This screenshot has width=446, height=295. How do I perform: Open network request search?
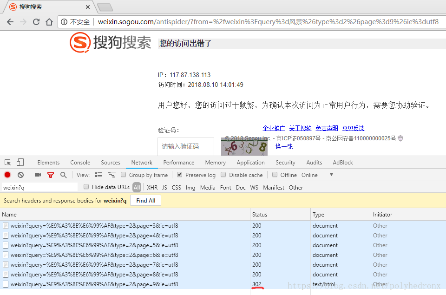tap(63, 175)
